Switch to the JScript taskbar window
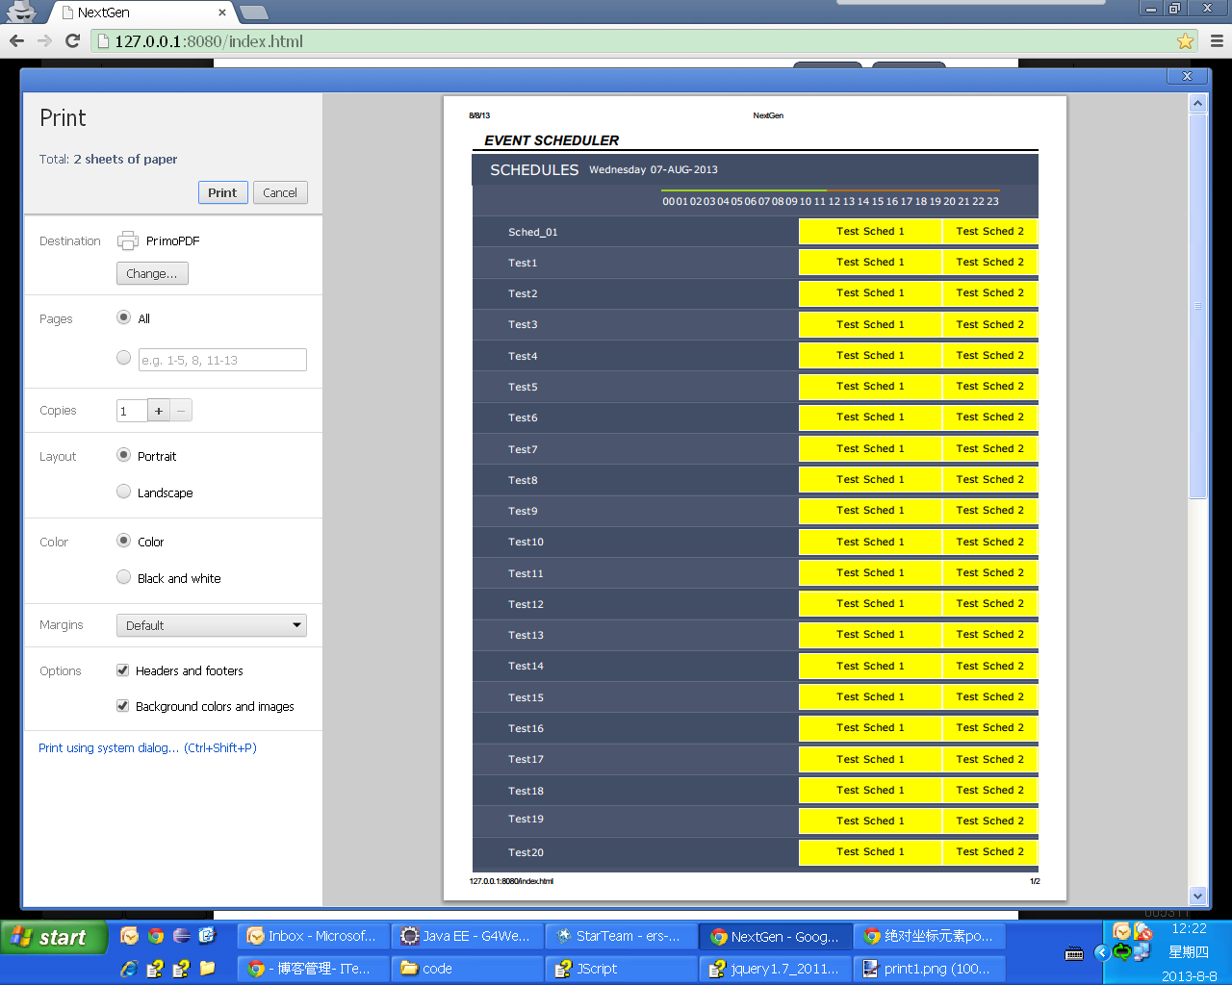This screenshot has height=985, width=1232. pyautogui.click(x=621, y=969)
